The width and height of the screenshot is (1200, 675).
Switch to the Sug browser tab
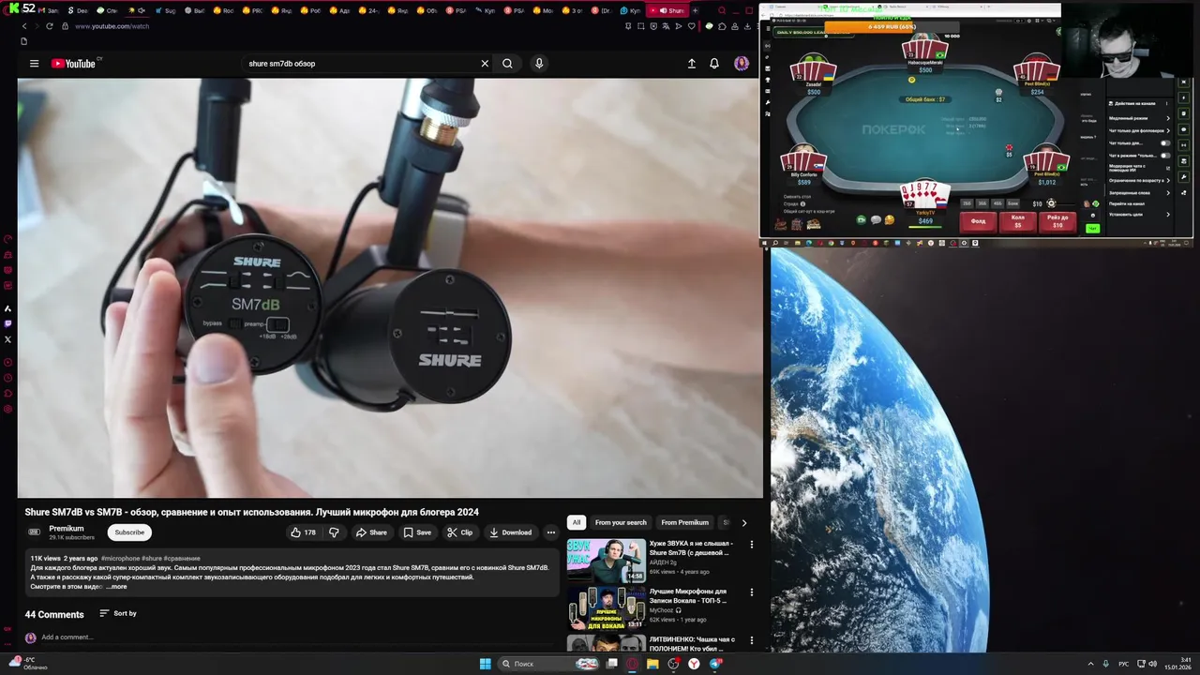[x=164, y=10]
